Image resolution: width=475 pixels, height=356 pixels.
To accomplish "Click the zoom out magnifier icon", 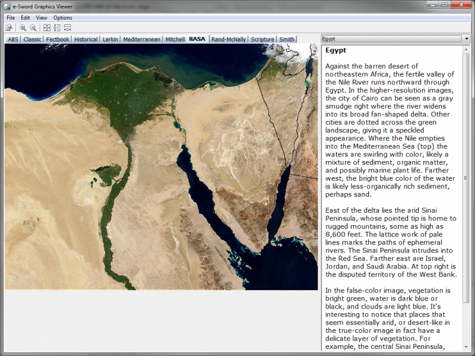I will [x=33, y=28].
